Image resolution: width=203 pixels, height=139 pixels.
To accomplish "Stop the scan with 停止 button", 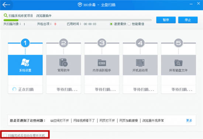I will [x=188, y=20].
